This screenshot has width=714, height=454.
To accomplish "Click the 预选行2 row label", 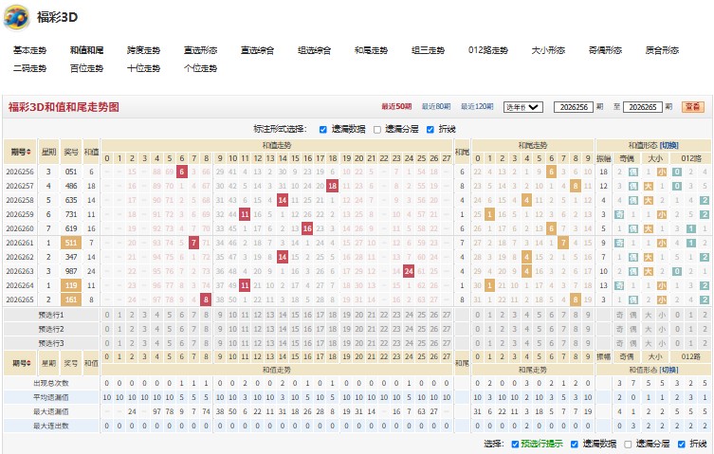I will point(51,329).
